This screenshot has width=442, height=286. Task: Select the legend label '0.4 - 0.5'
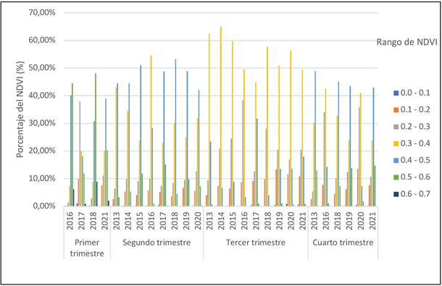click(415, 160)
